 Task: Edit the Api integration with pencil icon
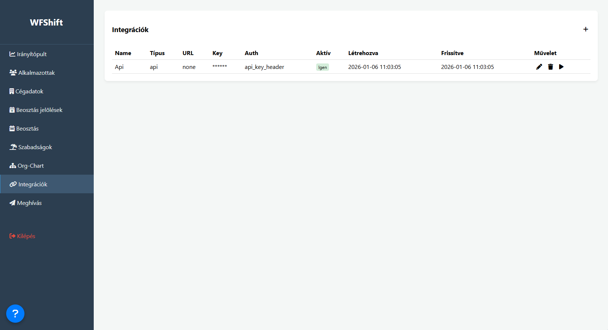pos(539,67)
